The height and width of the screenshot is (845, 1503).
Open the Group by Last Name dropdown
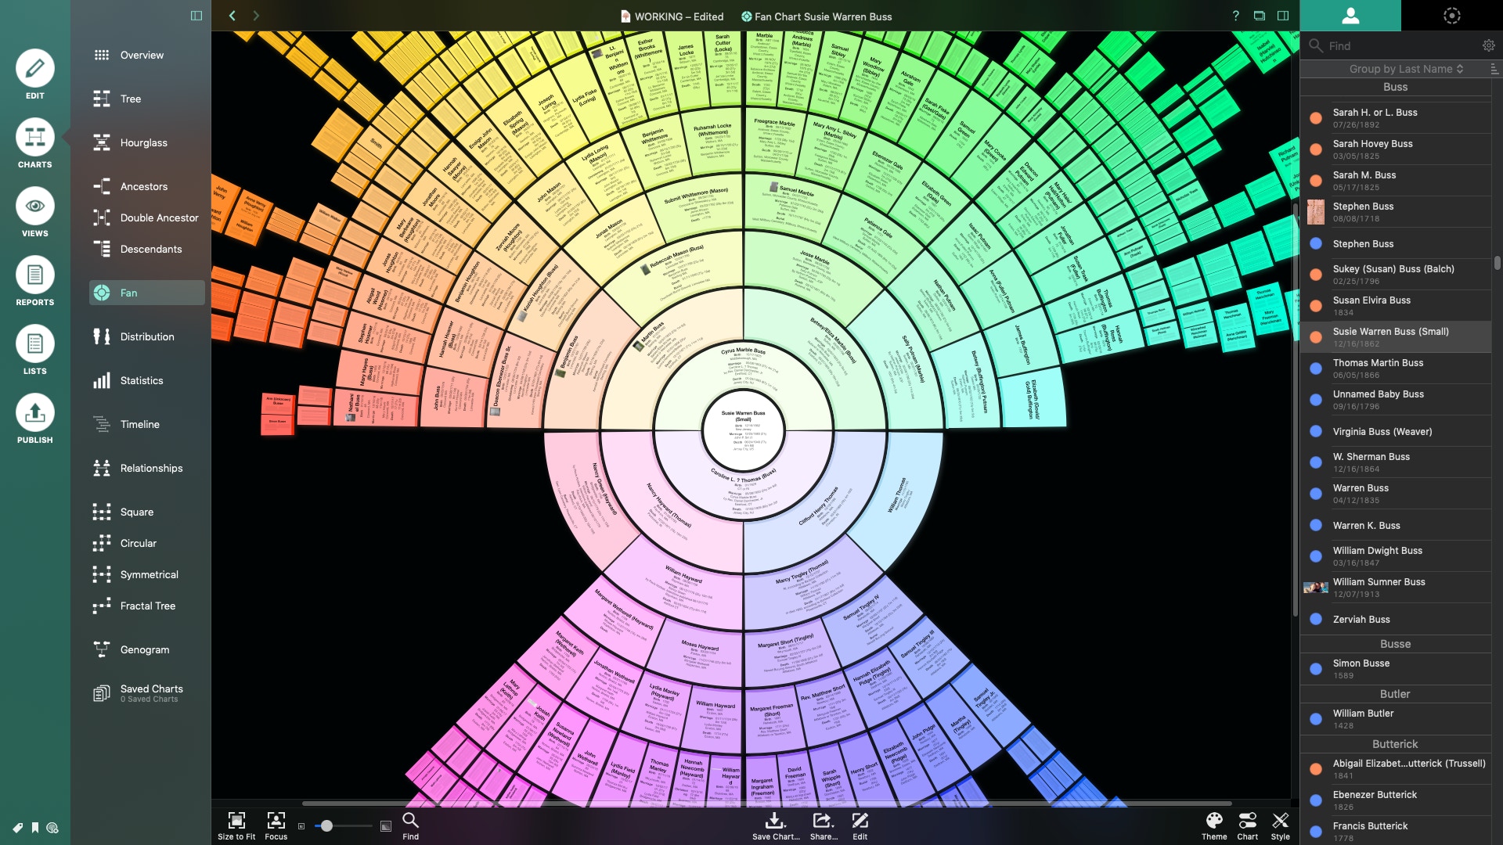[x=1406, y=69]
